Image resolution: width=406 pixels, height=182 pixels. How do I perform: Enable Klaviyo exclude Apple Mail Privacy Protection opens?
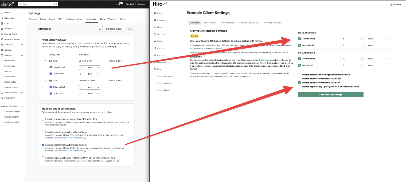pyautogui.click(x=43, y=158)
